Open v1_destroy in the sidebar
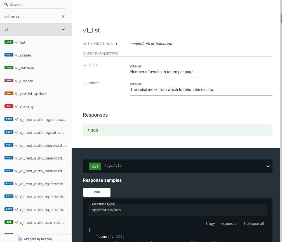Viewport: 282px width, 242px height. click(36, 107)
